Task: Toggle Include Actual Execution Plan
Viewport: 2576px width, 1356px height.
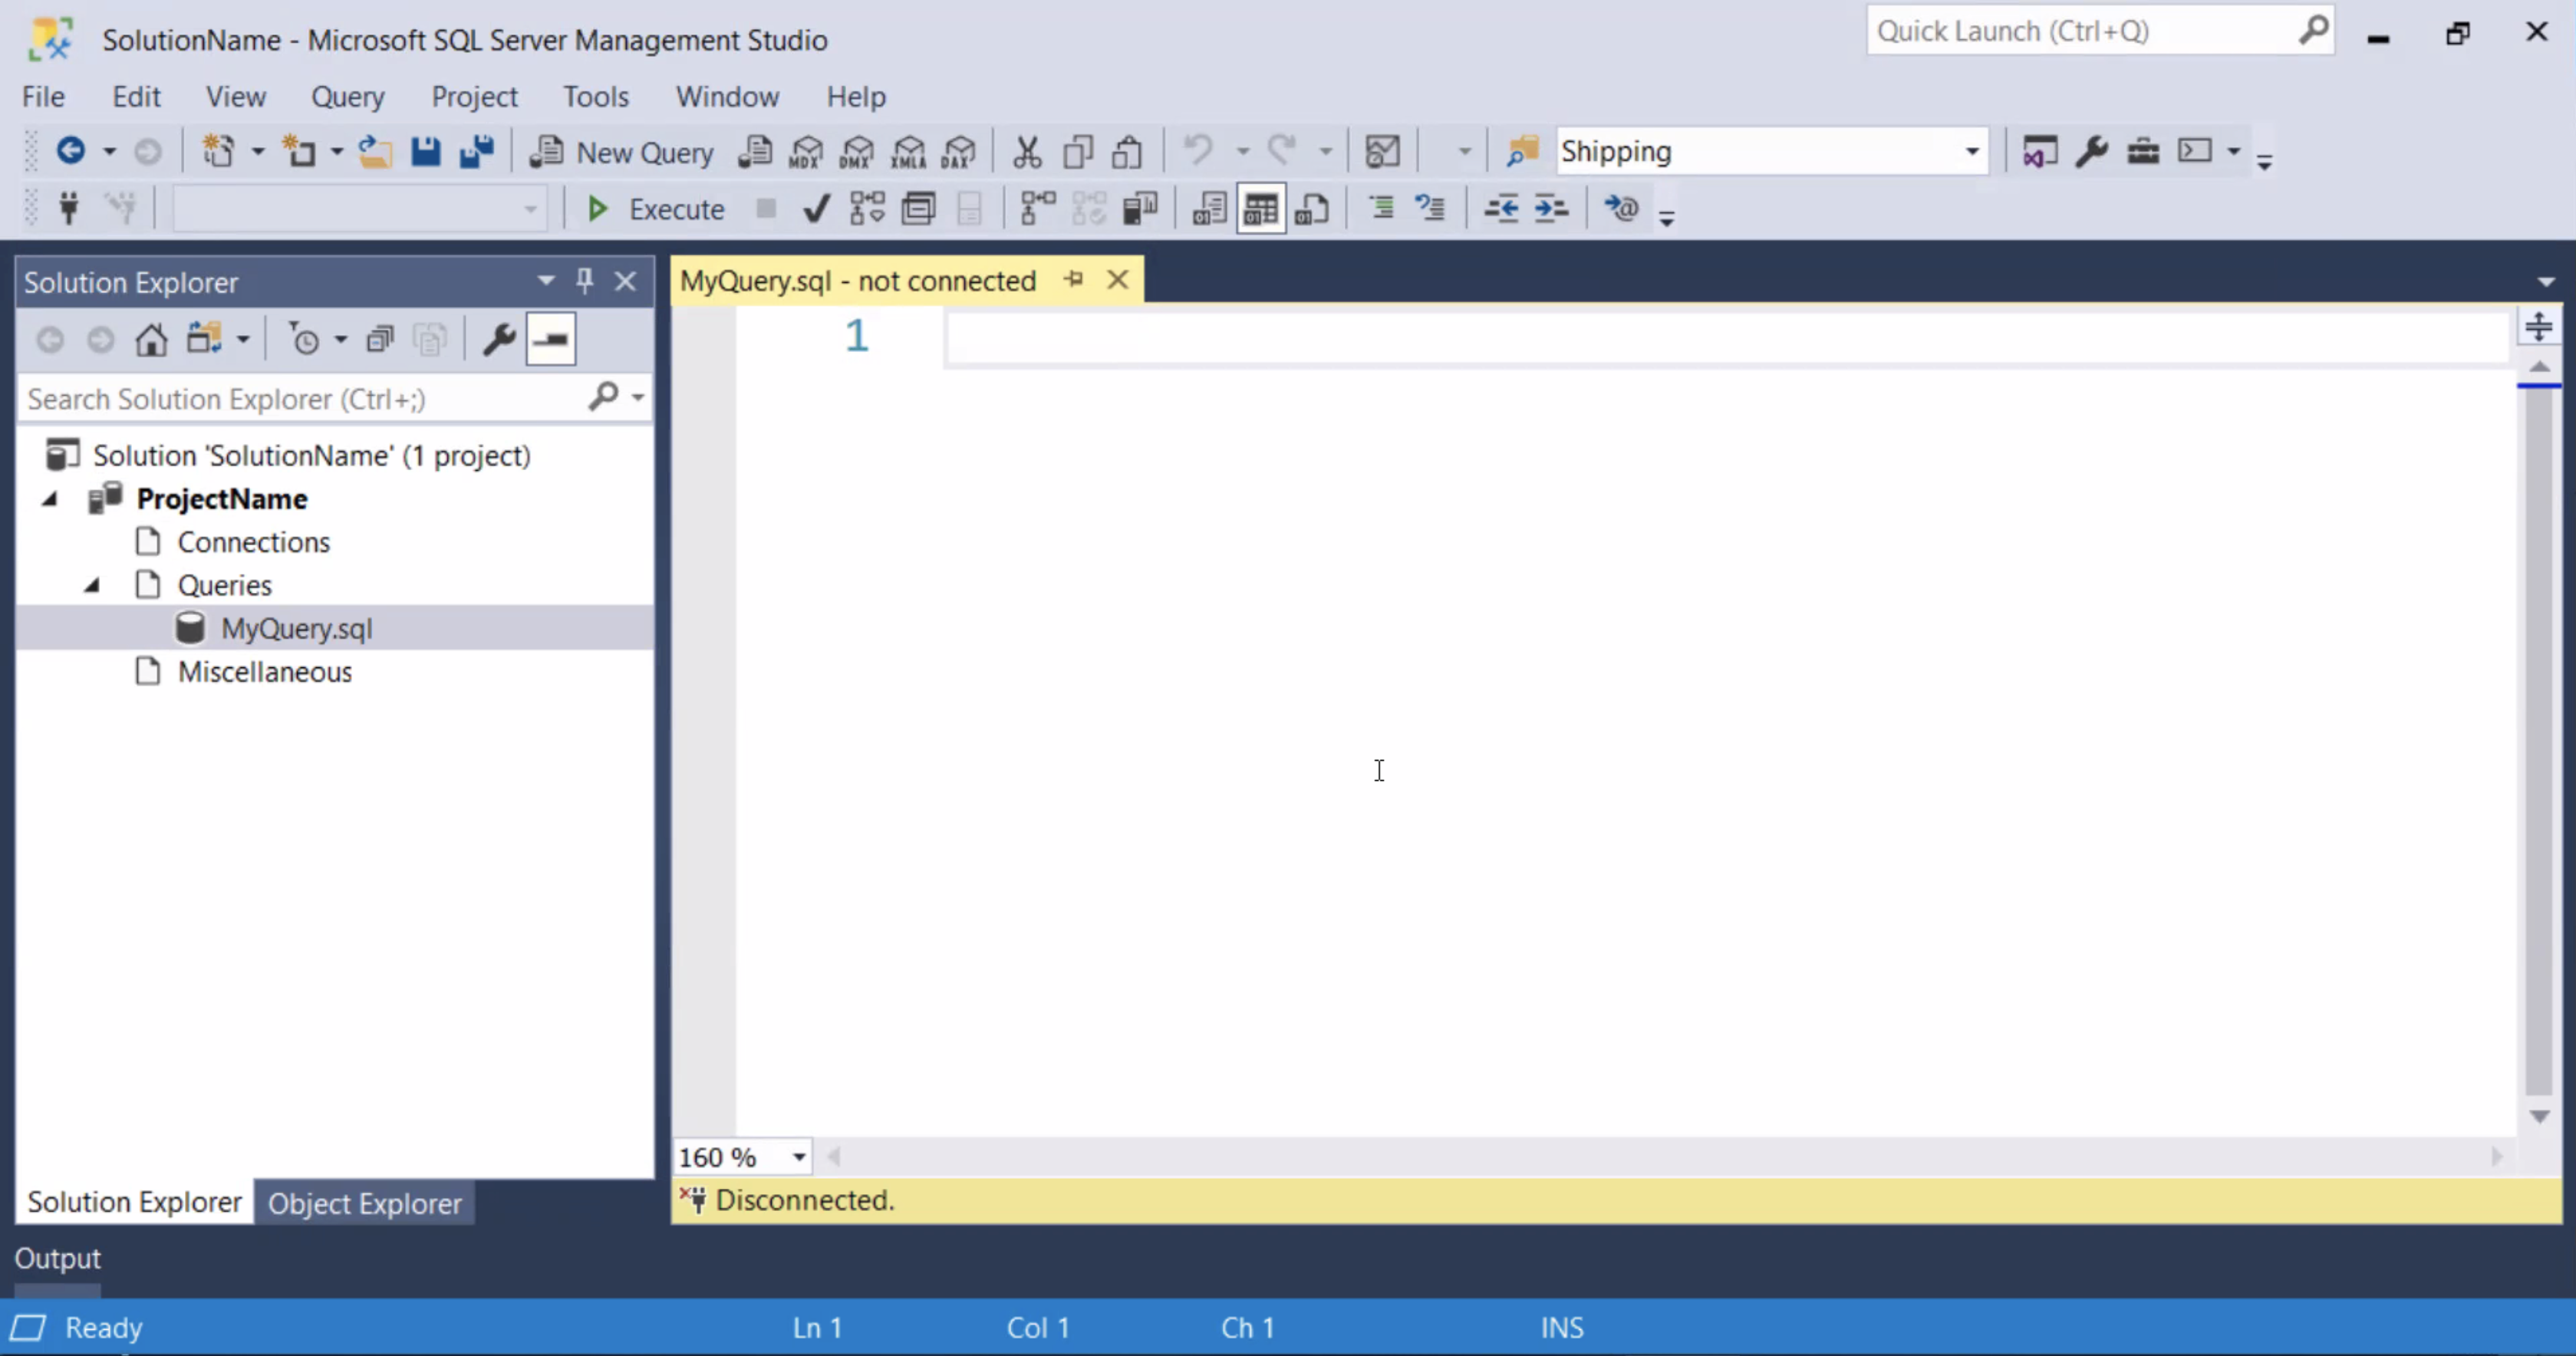Action: click(x=1038, y=208)
